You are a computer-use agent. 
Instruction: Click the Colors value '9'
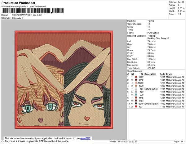click(179, 5)
